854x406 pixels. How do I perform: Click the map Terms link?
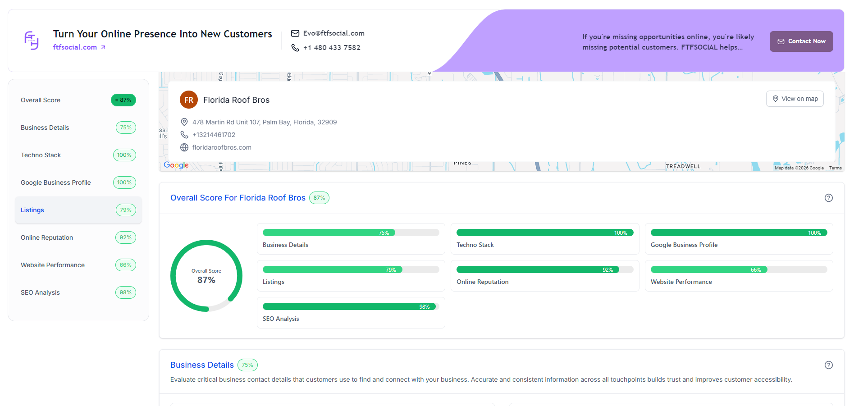point(835,168)
